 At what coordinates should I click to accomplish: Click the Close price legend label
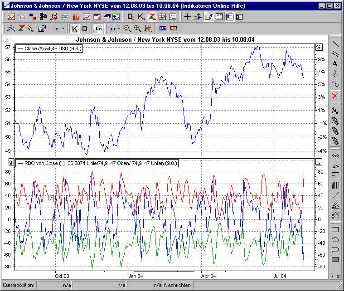point(49,48)
